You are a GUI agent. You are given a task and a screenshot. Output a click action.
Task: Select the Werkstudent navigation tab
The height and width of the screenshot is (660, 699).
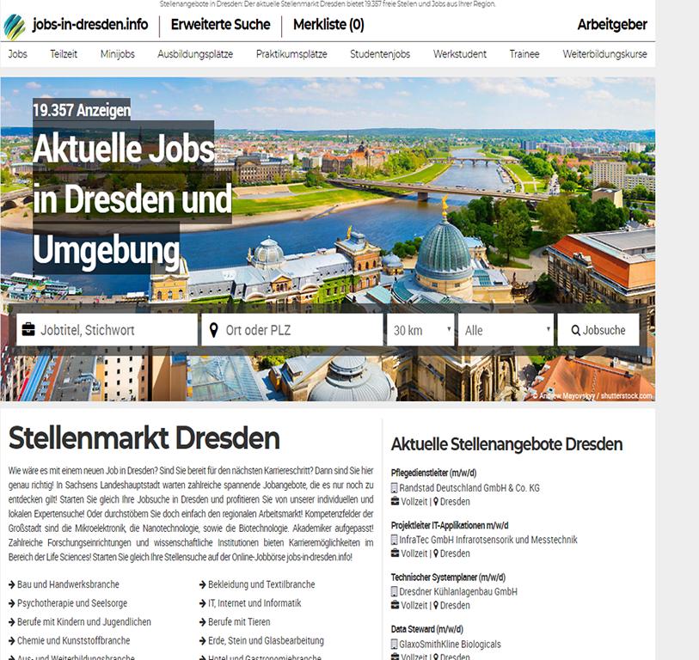459,53
